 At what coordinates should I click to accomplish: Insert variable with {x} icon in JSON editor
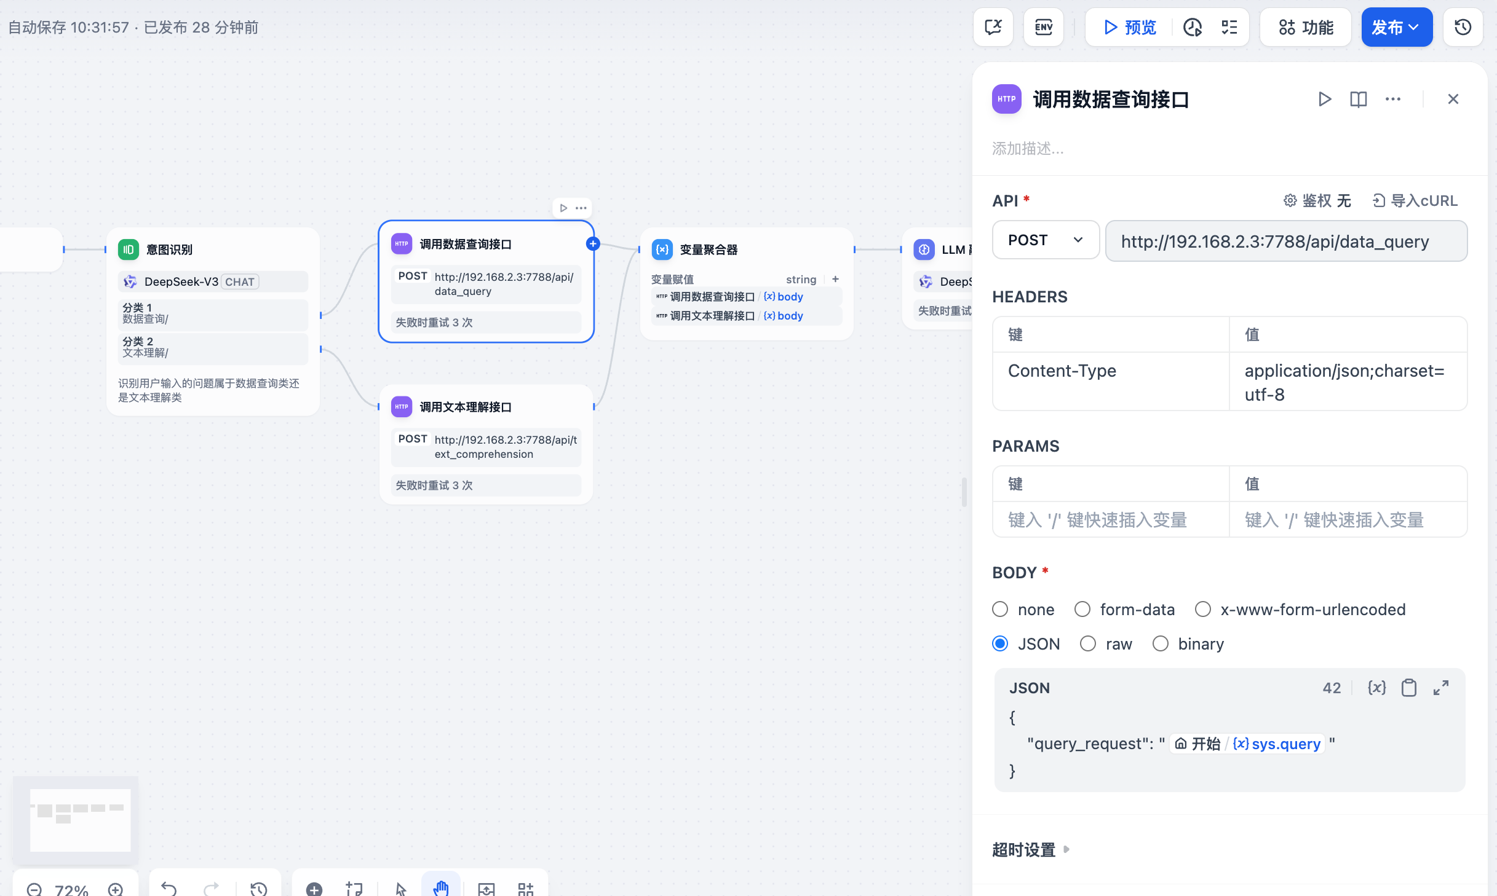(1376, 688)
